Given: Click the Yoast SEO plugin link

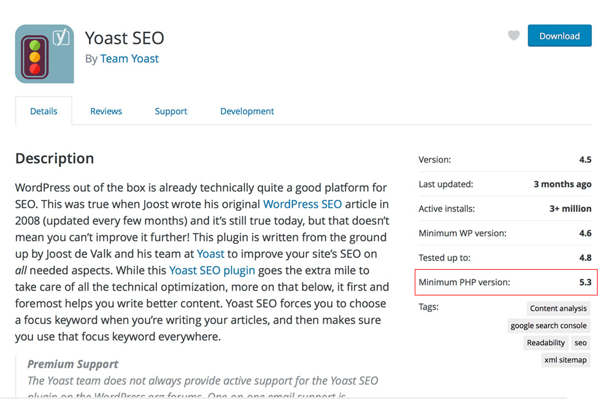Looking at the screenshot, I should [212, 270].
